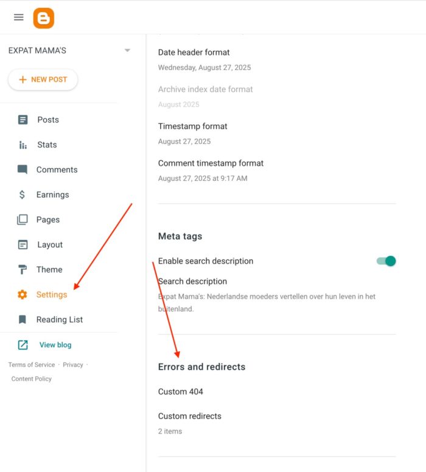
Task: Click the Comments speech bubble icon
Action: 23,170
